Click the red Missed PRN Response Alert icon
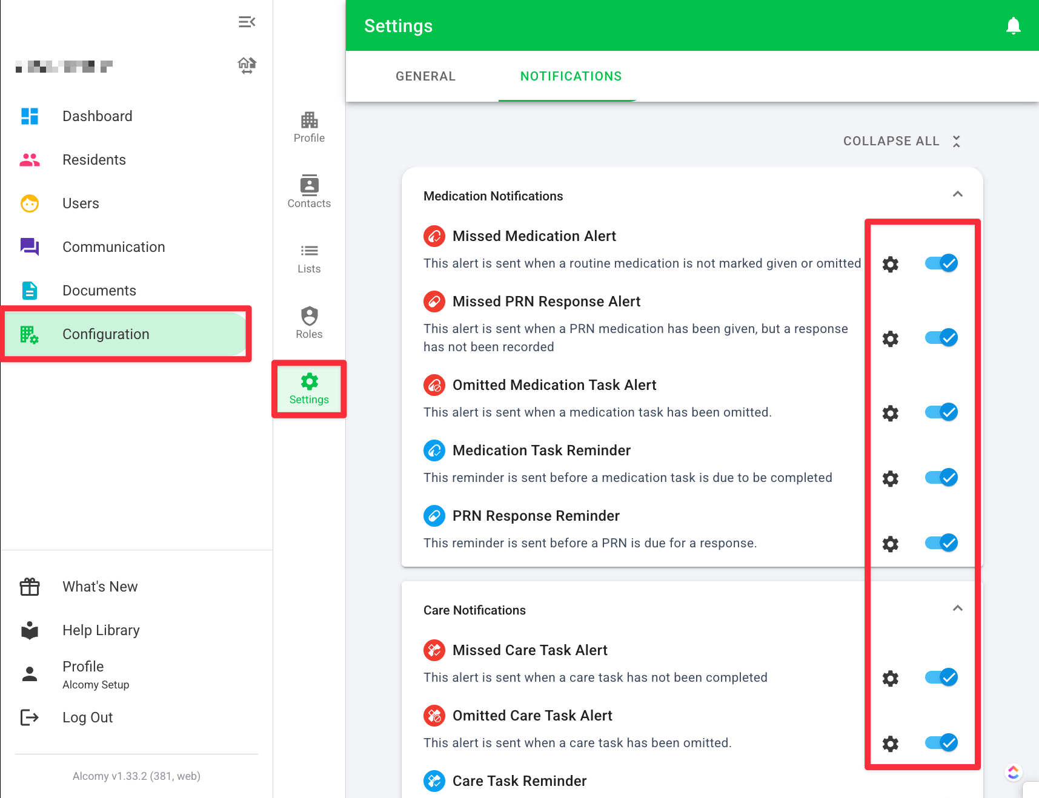The height and width of the screenshot is (798, 1039). pos(434,302)
